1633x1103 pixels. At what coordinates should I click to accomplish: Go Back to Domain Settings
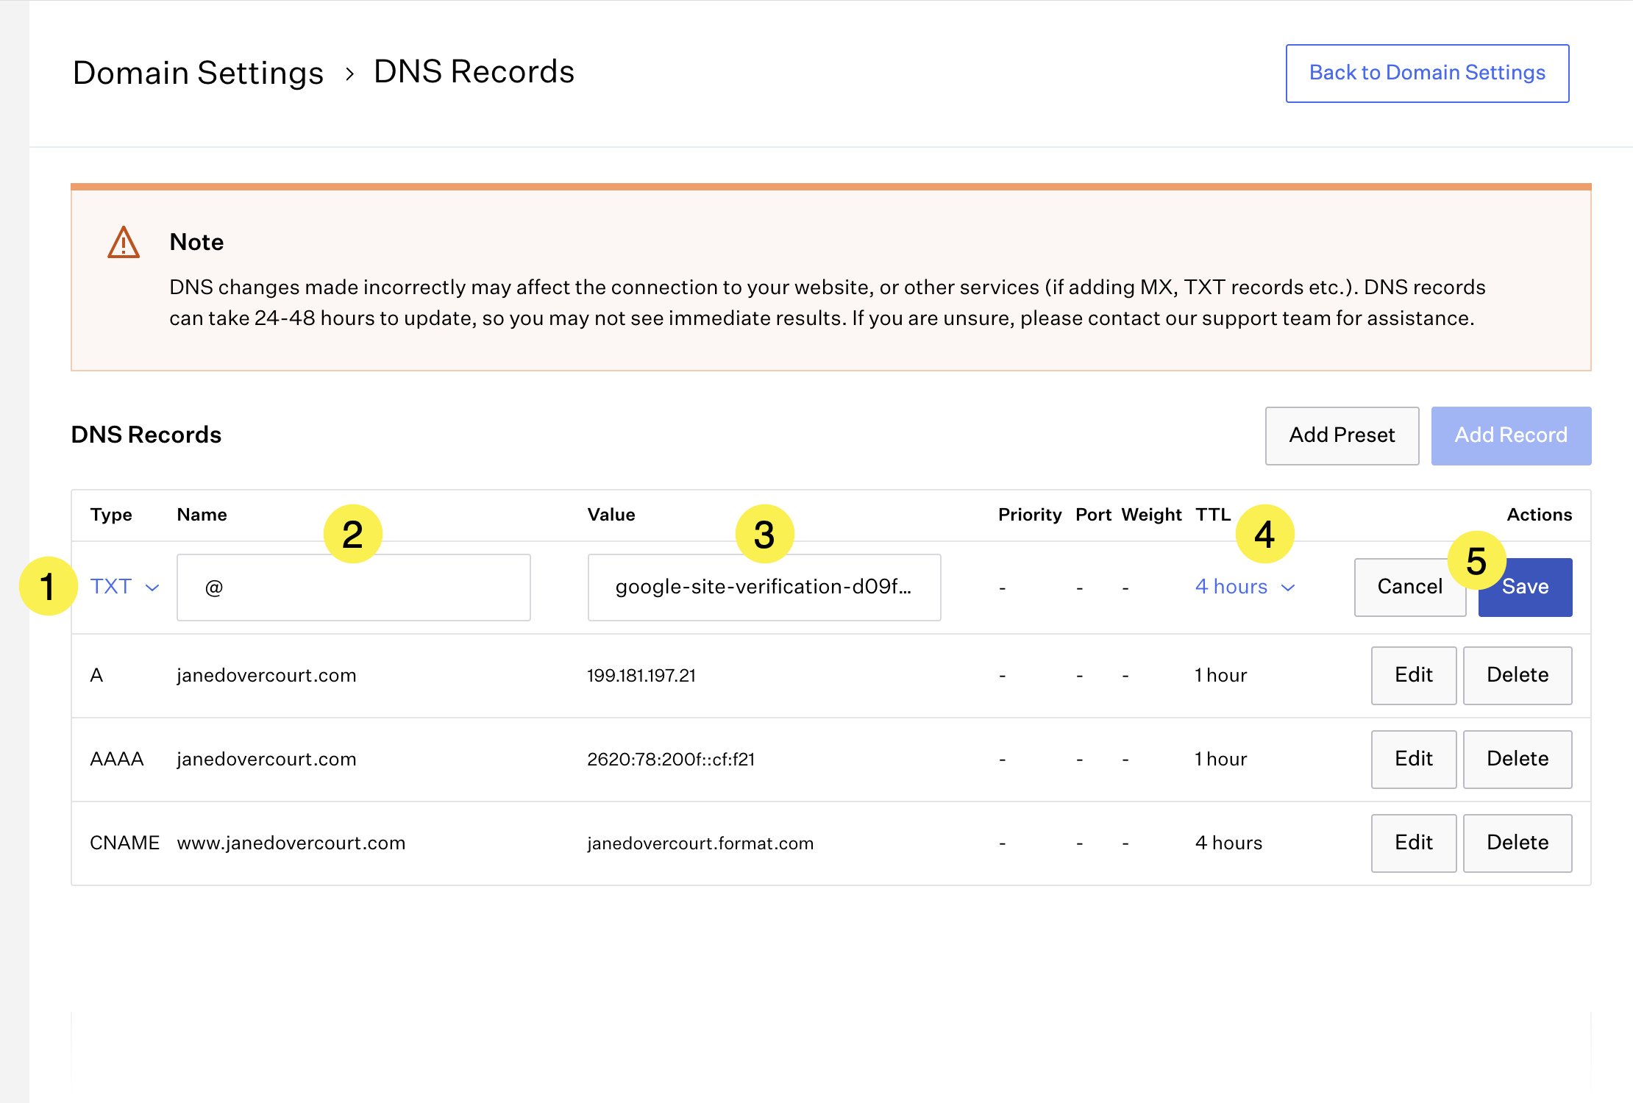pos(1428,73)
